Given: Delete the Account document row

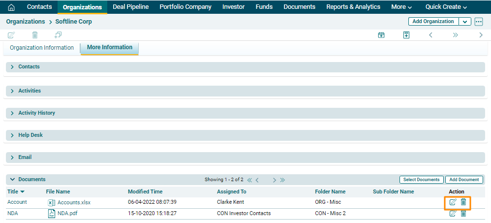Looking at the screenshot, I should [463, 202].
